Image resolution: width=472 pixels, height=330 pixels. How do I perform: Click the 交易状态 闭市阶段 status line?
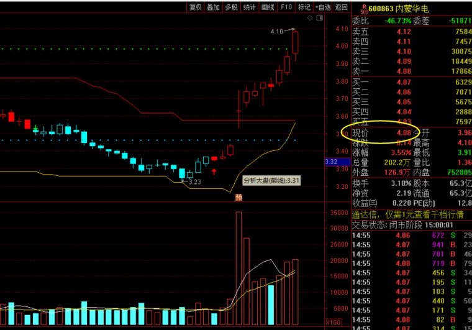pyautogui.click(x=402, y=225)
